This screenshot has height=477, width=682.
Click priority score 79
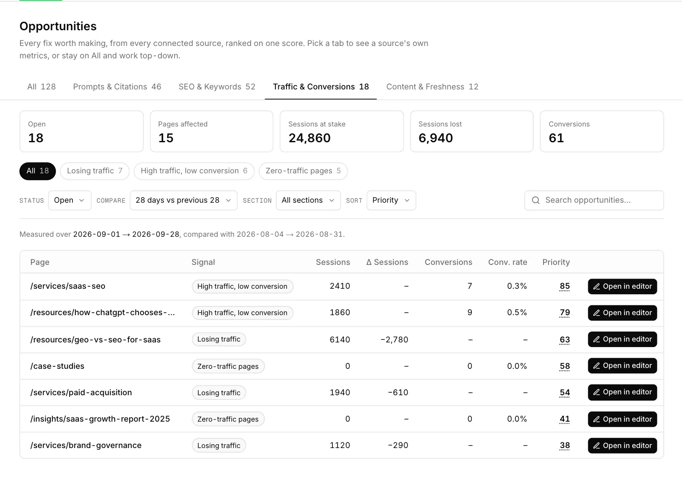pyautogui.click(x=564, y=313)
